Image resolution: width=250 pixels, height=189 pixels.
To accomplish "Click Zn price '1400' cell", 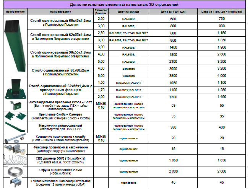I will pos(173,47).
